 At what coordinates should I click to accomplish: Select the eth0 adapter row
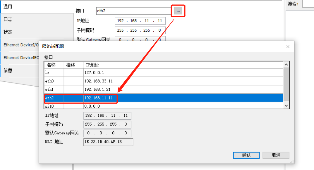point(88,81)
